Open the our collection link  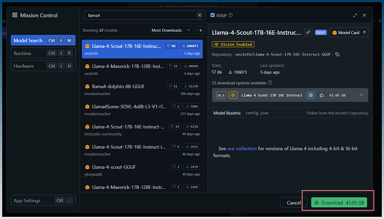pos(242,148)
